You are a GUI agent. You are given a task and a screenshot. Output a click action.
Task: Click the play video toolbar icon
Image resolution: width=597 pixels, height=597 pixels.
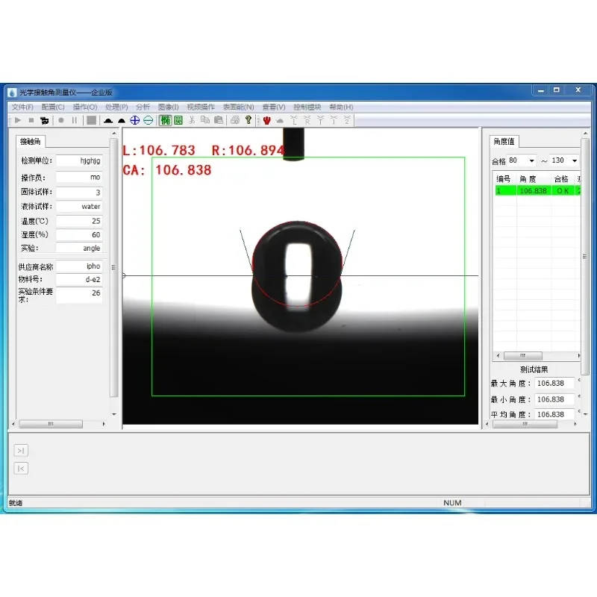point(17,120)
